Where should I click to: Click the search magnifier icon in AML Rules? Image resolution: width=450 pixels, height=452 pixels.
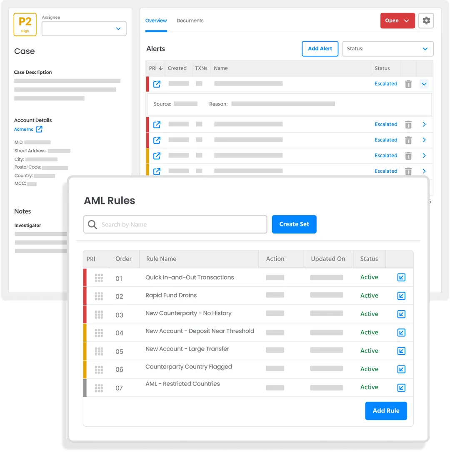[92, 224]
